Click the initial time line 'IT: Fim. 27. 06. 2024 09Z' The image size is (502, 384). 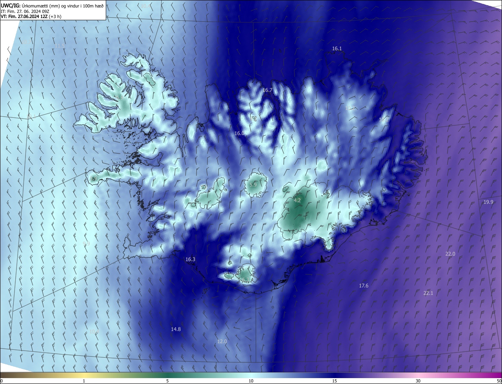25,11
